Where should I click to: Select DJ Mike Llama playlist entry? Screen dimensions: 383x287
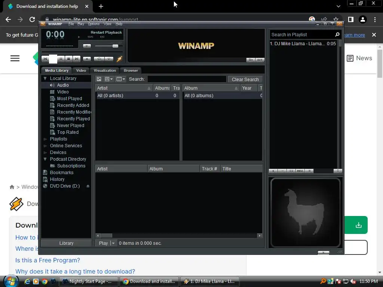coord(303,44)
